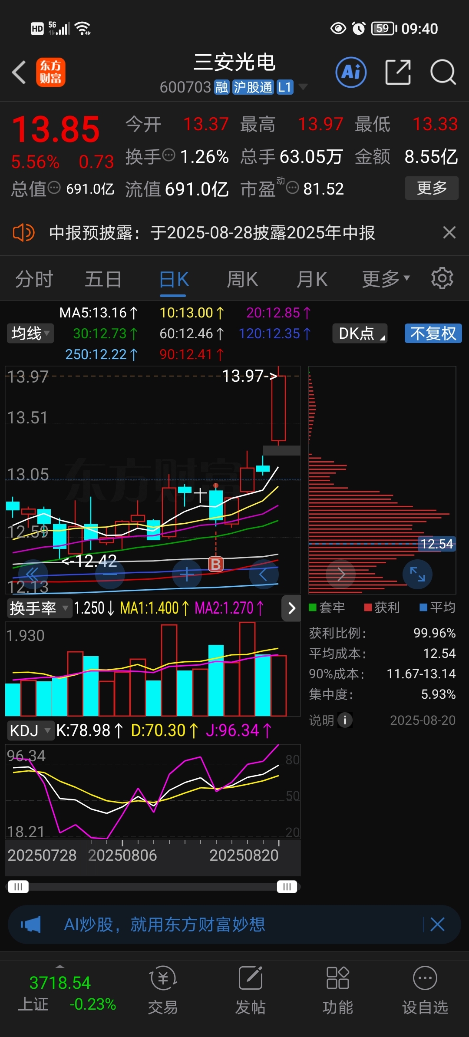The height and width of the screenshot is (1037, 469).
Task: Dismiss the 中报预披露 announcement banner
Action: pyautogui.click(x=449, y=233)
